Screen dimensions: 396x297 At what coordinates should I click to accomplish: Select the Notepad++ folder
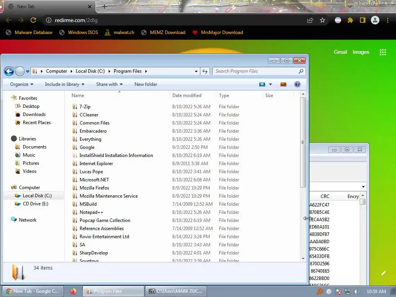pyautogui.click(x=91, y=212)
